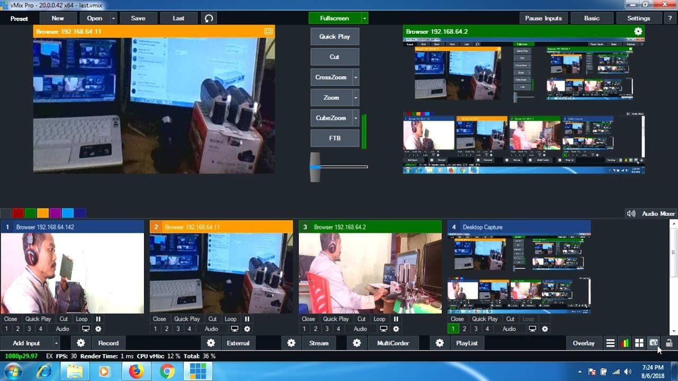Start streaming with Stream button
Viewport: 678px width, 381px height.
pyautogui.click(x=319, y=343)
